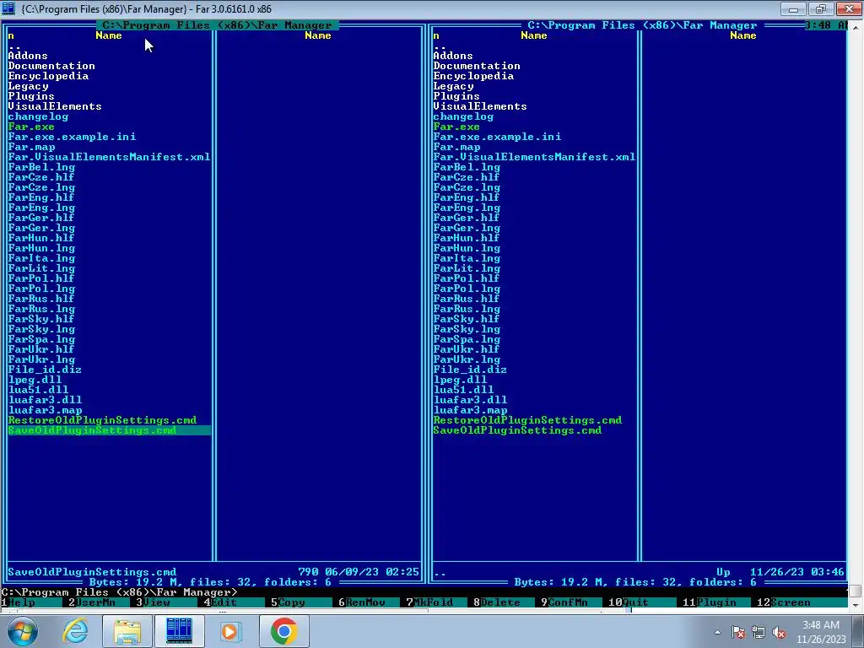
Task: Click the 'n' sort mode letter in left panel
Action: pos(11,35)
